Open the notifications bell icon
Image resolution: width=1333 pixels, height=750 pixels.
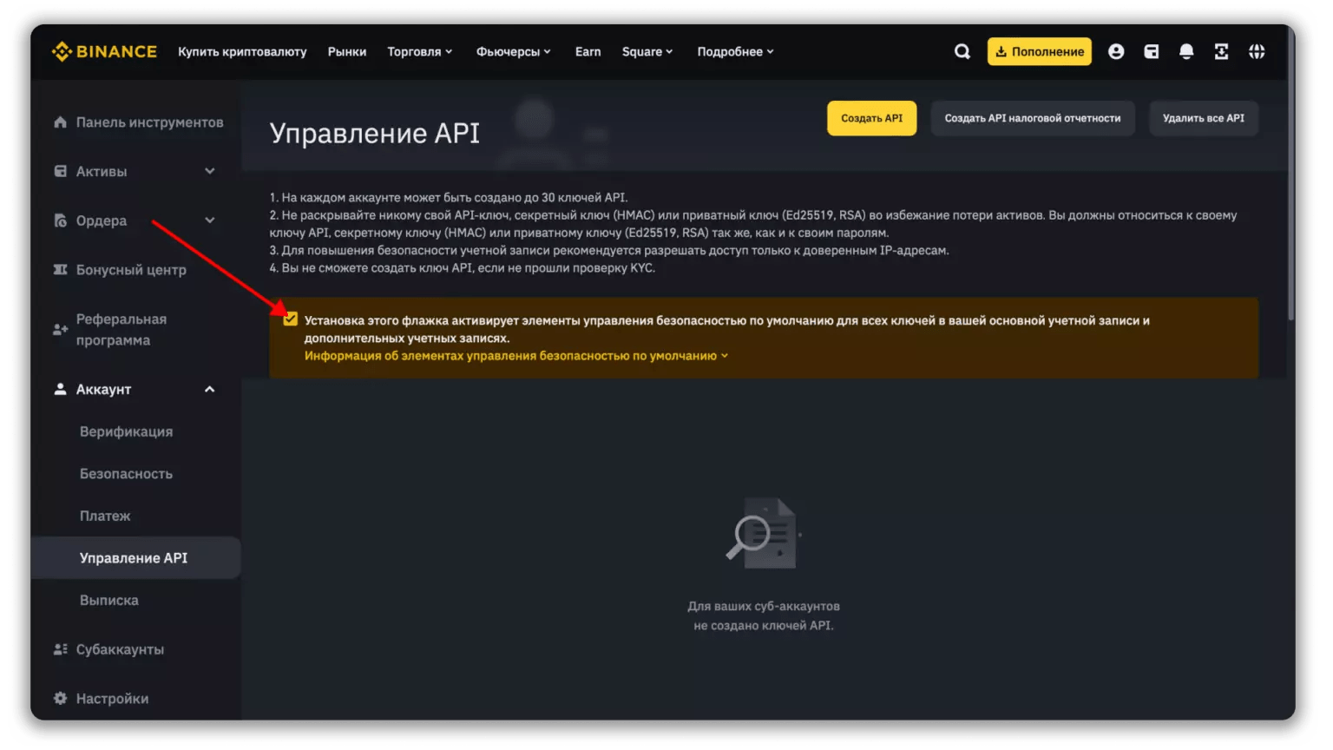pyautogui.click(x=1186, y=52)
